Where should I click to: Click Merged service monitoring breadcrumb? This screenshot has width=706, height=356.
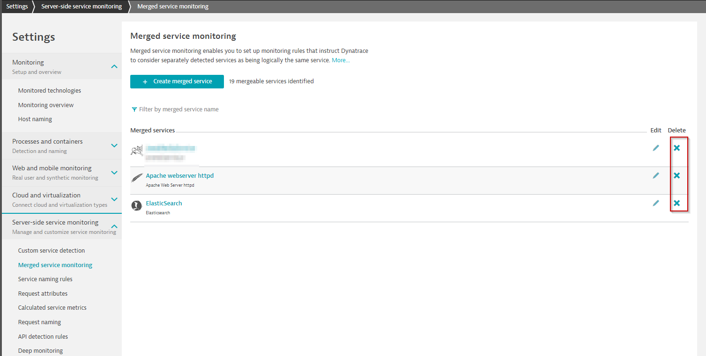173,7
